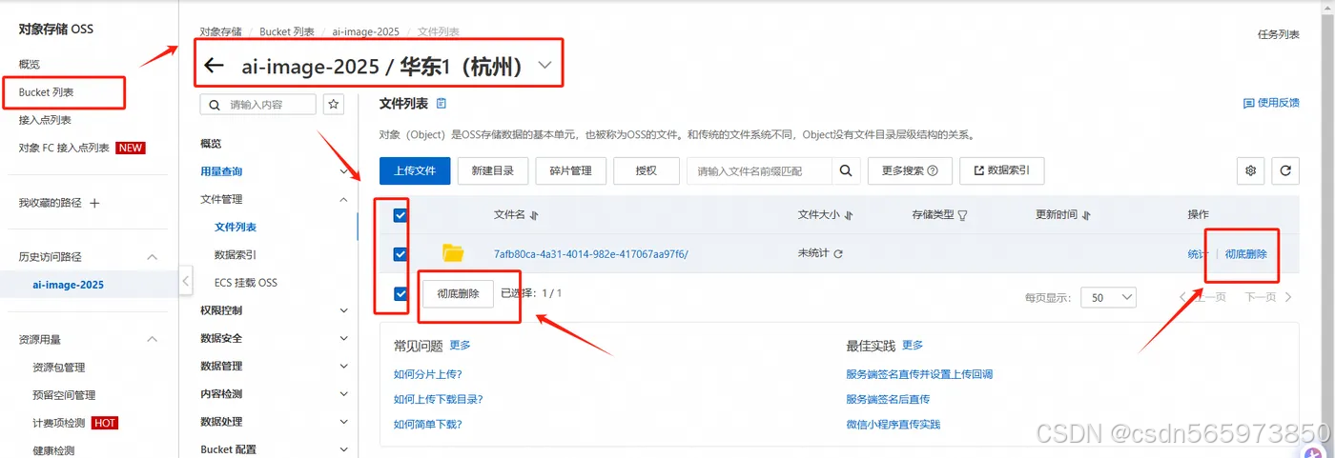Click the bottom batch 彻底删除 button
1335x458 pixels.
click(x=459, y=294)
